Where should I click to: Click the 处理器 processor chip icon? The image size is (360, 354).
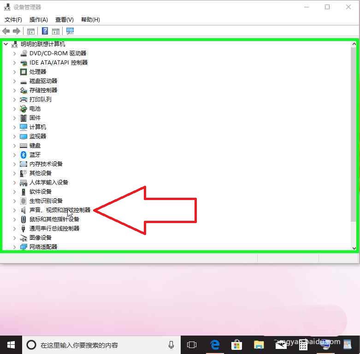pos(24,71)
